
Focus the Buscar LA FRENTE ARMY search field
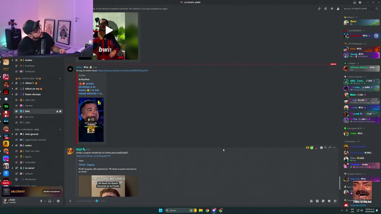[360, 9]
